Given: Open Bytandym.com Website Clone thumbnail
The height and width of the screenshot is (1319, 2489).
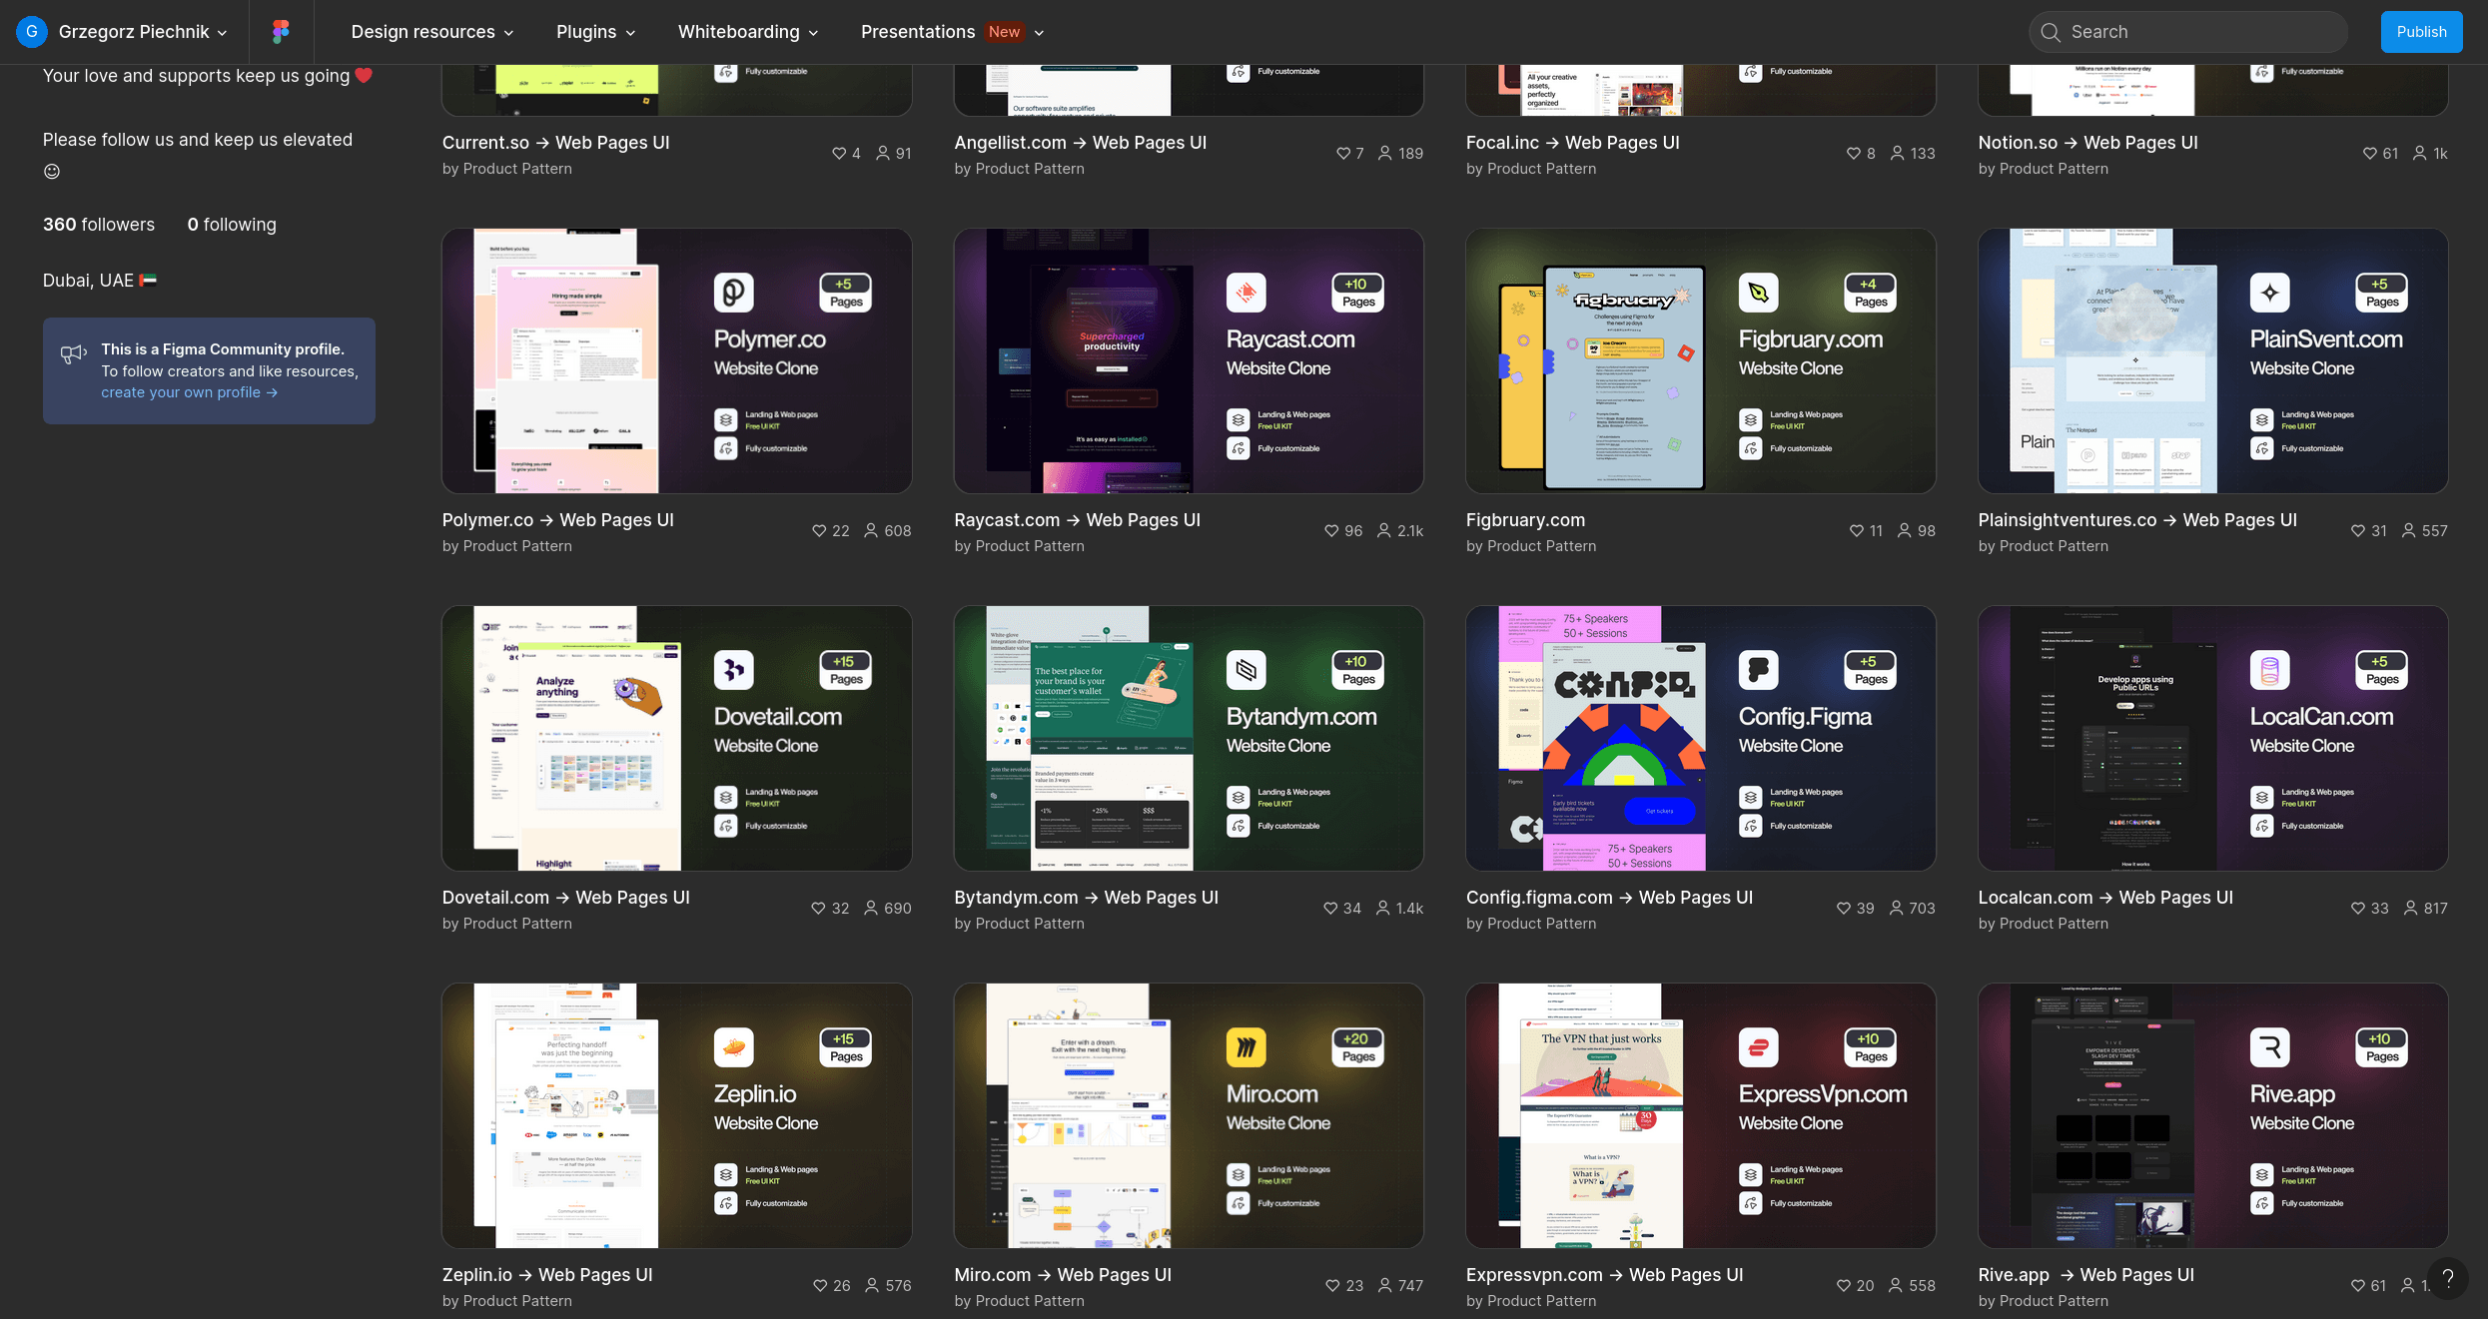Looking at the screenshot, I should 1189,738.
